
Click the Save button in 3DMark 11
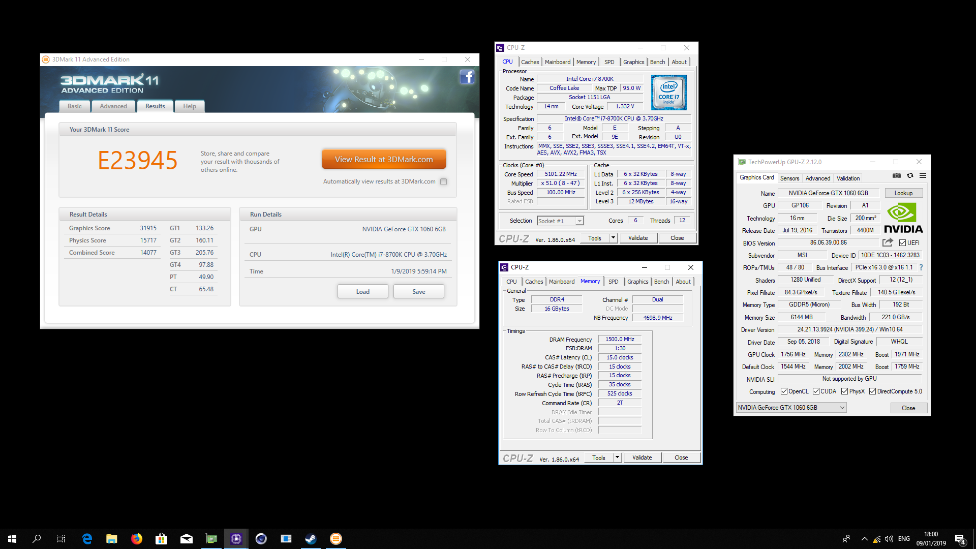(x=418, y=291)
